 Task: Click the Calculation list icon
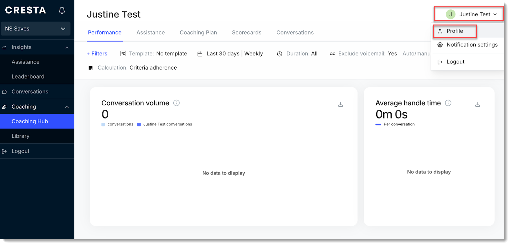pos(91,68)
